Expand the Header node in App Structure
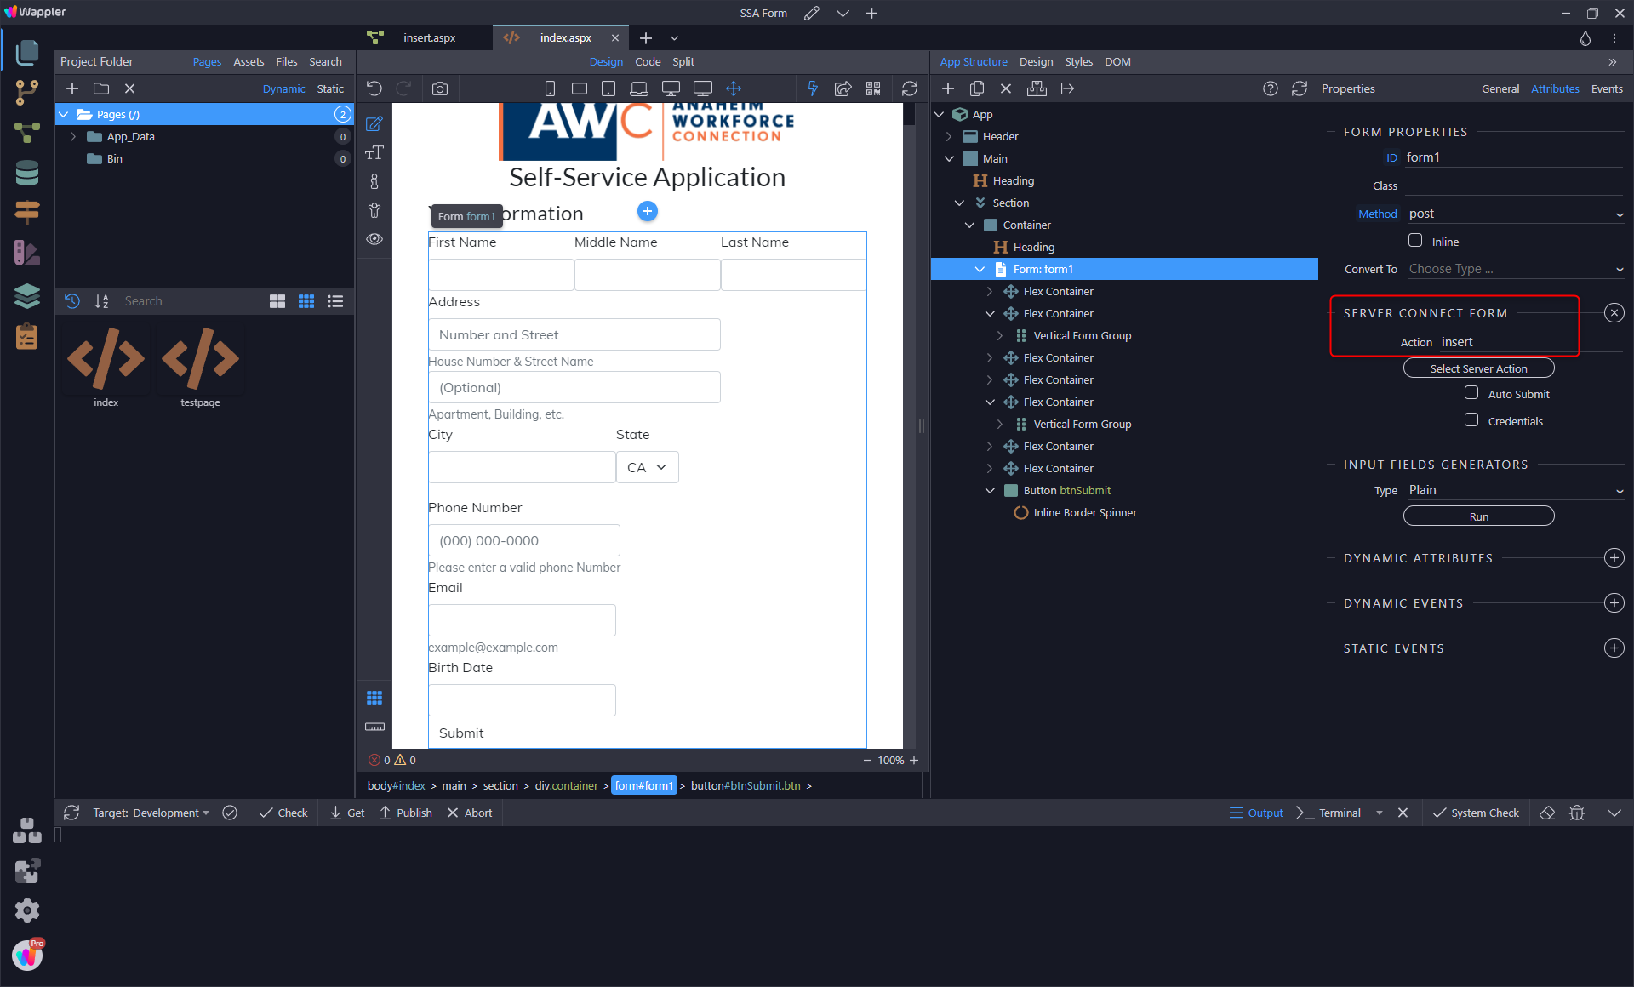1634x987 pixels. [x=949, y=136]
